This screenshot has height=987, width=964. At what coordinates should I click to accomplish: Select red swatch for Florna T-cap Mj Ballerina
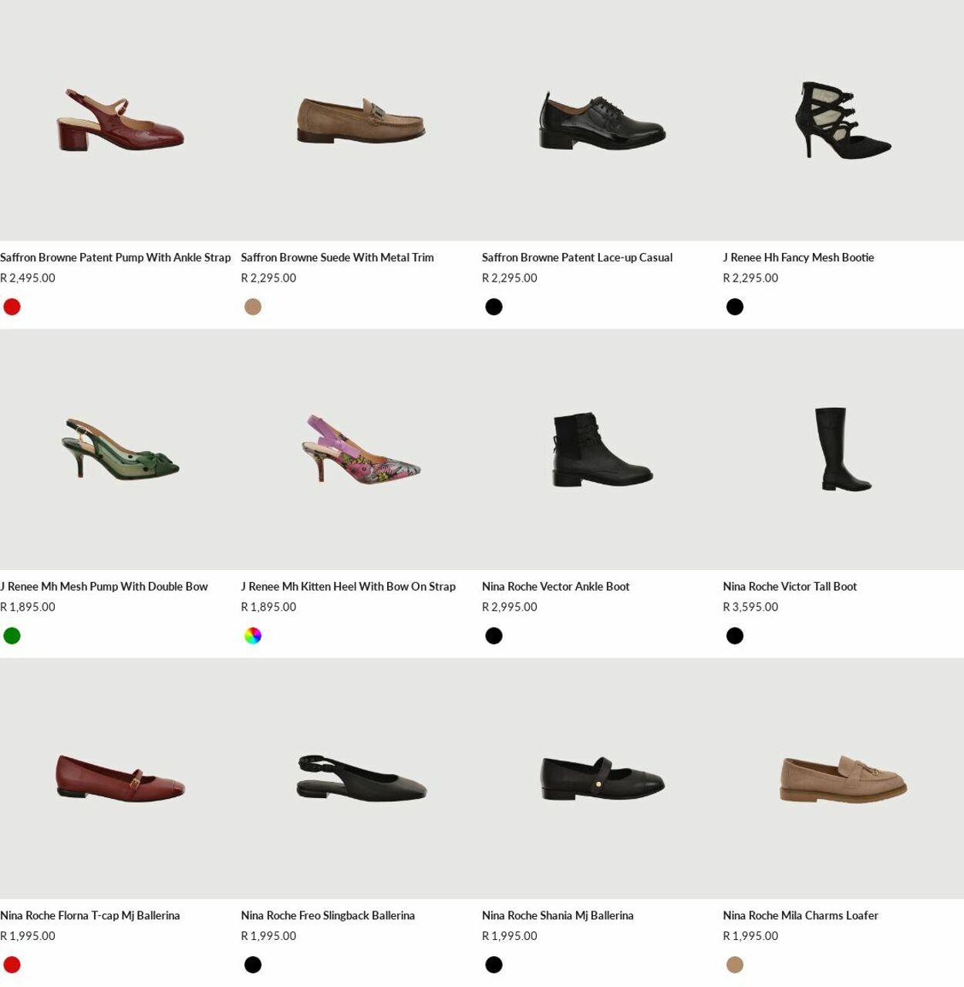click(12, 965)
